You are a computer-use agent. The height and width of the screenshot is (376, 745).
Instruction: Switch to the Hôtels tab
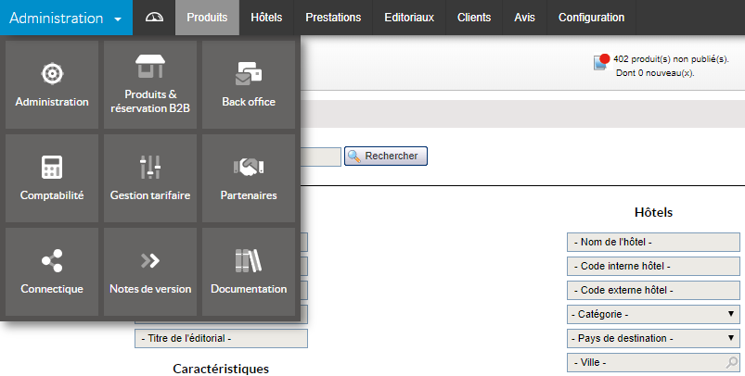tap(266, 18)
